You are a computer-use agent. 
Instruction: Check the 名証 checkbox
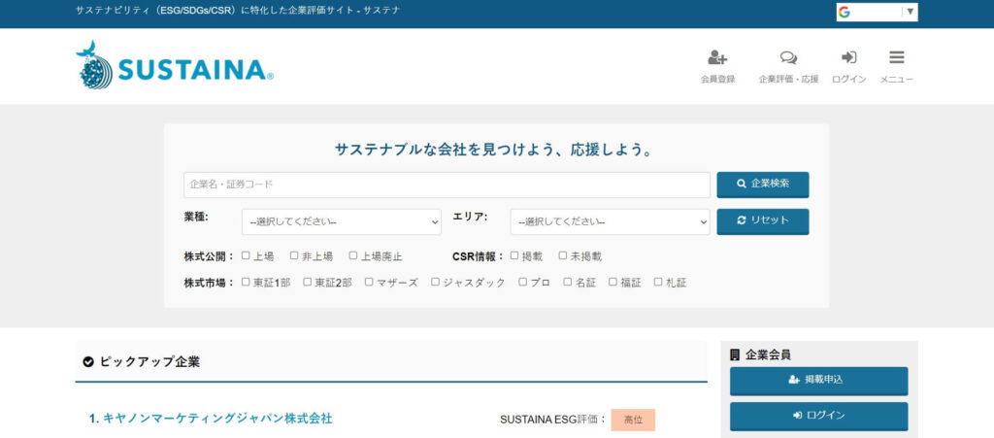click(x=567, y=282)
